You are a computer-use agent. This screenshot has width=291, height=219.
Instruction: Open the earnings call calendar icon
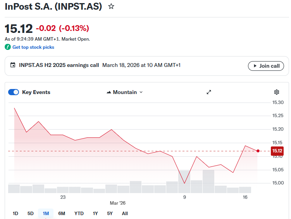tap(13, 65)
